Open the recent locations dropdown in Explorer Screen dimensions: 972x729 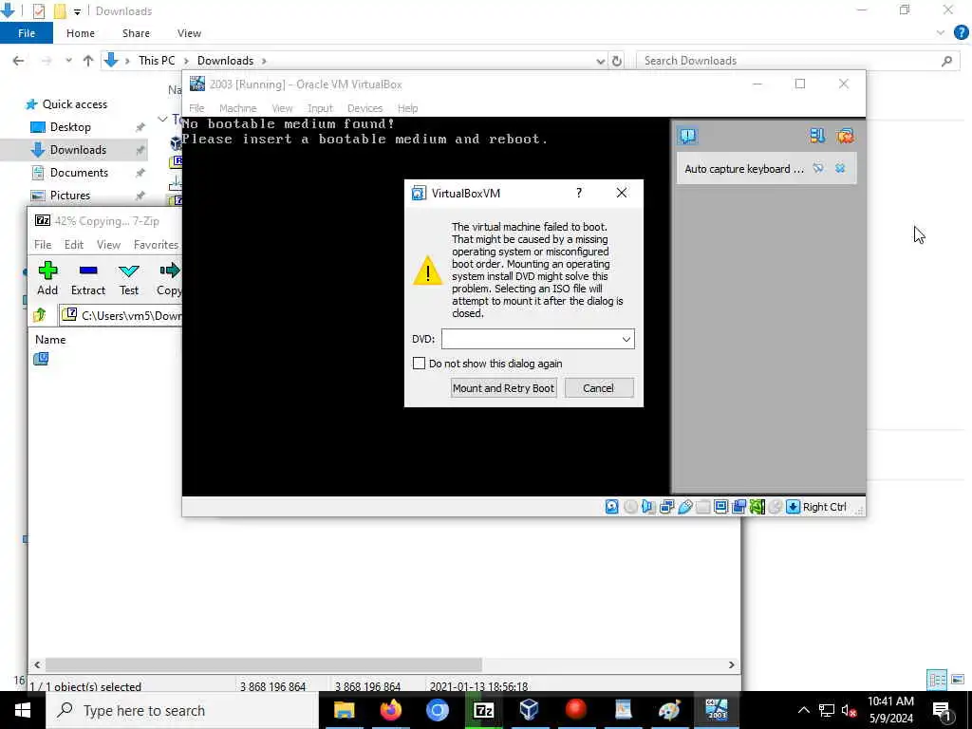(x=68, y=61)
